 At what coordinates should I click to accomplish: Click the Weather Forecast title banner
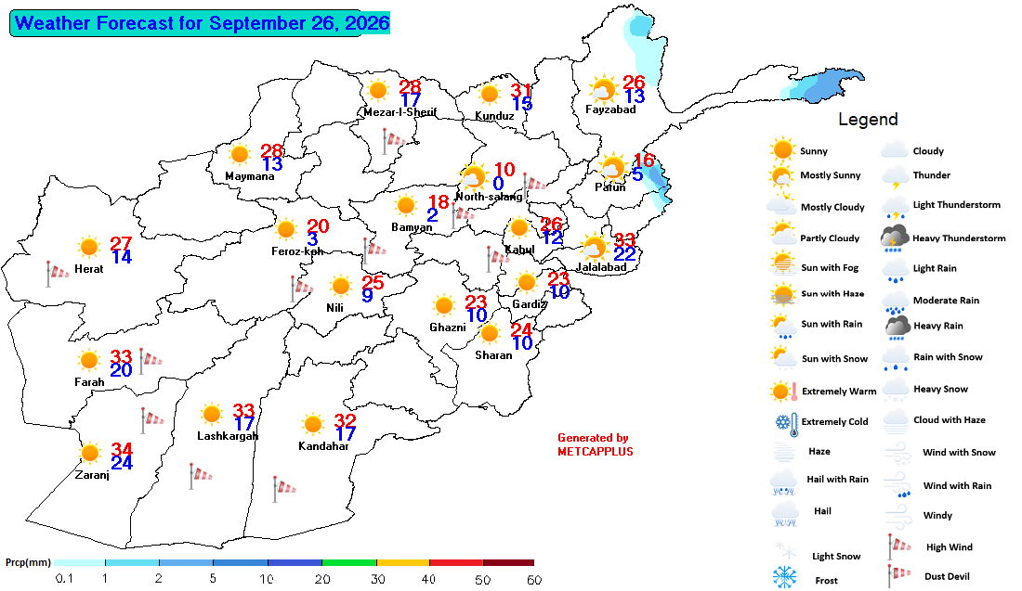200,23
